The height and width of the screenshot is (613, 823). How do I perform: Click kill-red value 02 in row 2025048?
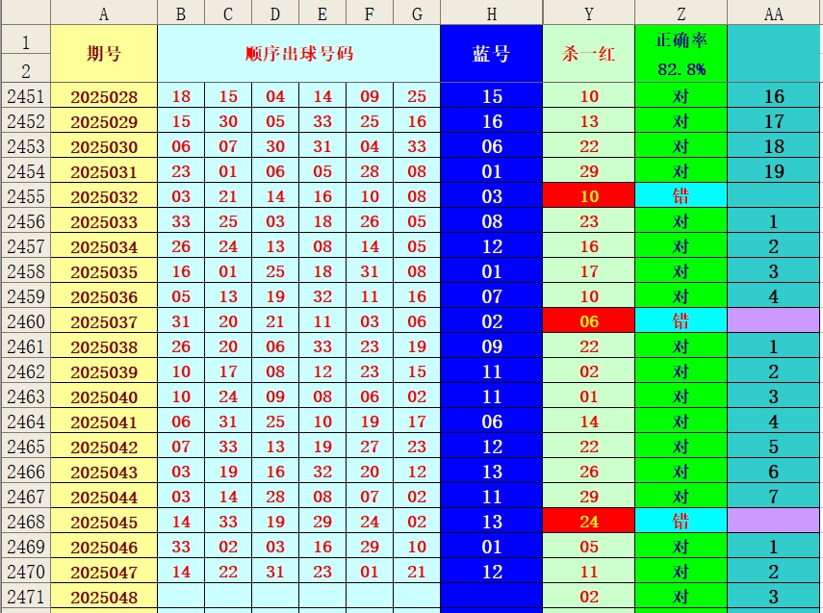(x=589, y=597)
